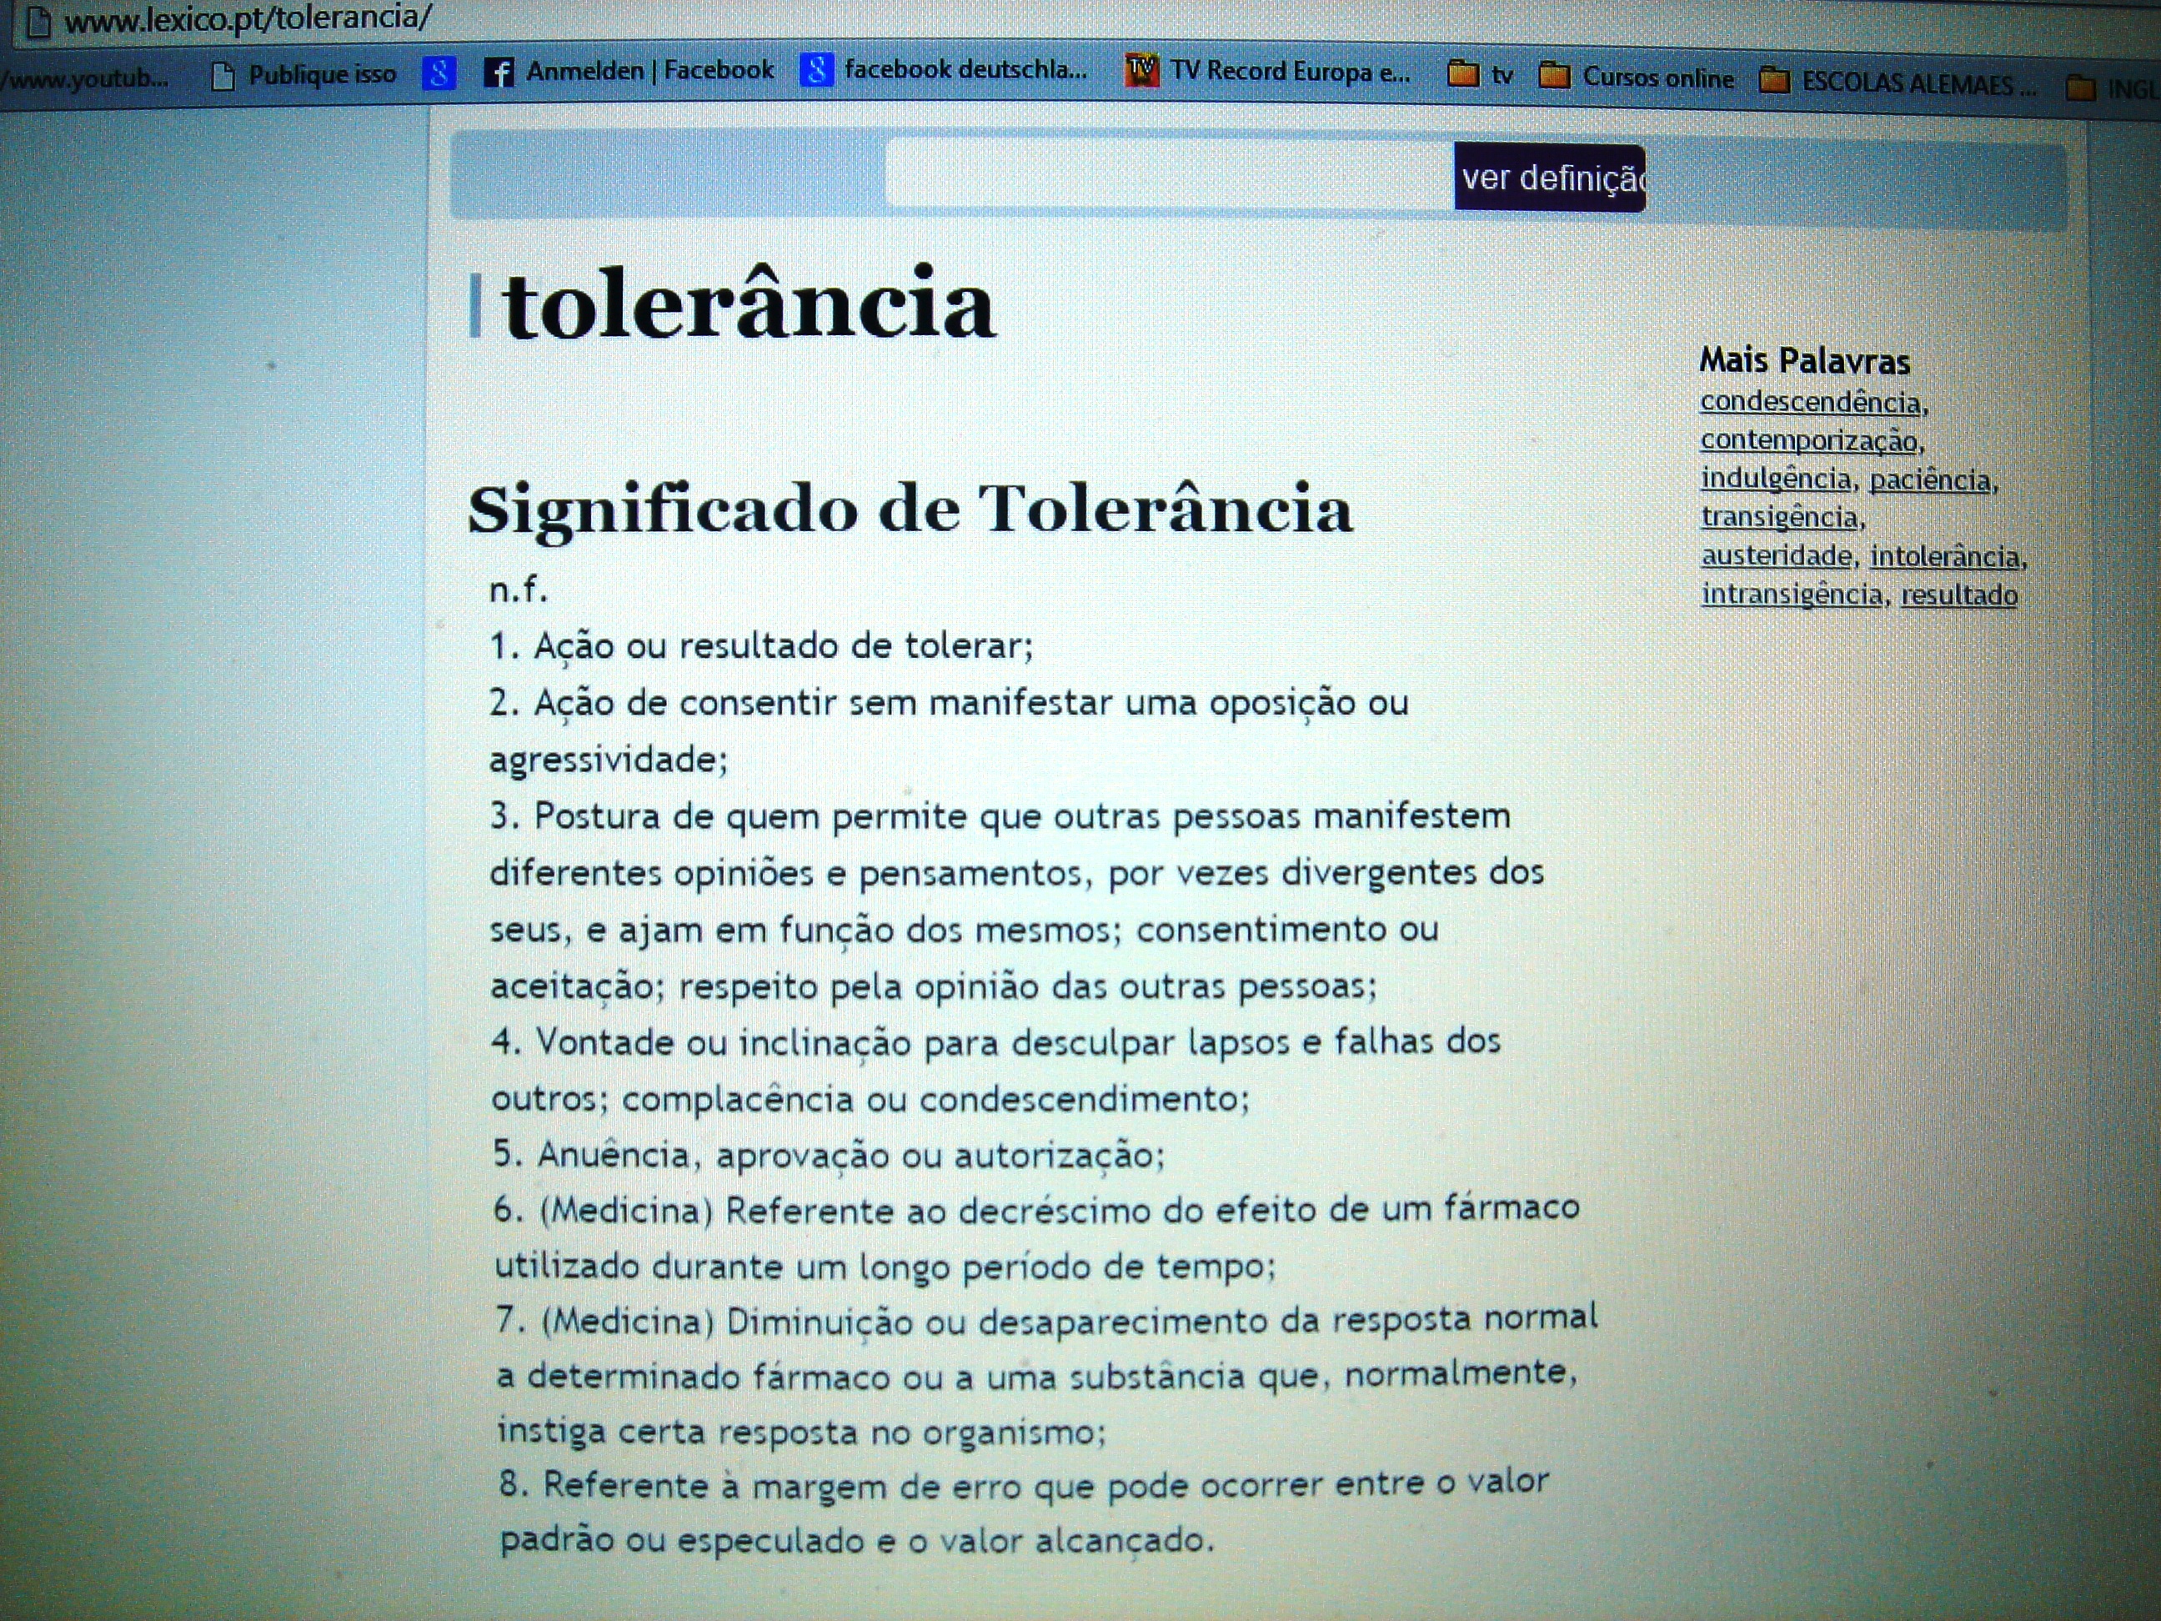The image size is (2161, 1621).
Task: Click the page icon in the address bar
Action: click(x=38, y=23)
